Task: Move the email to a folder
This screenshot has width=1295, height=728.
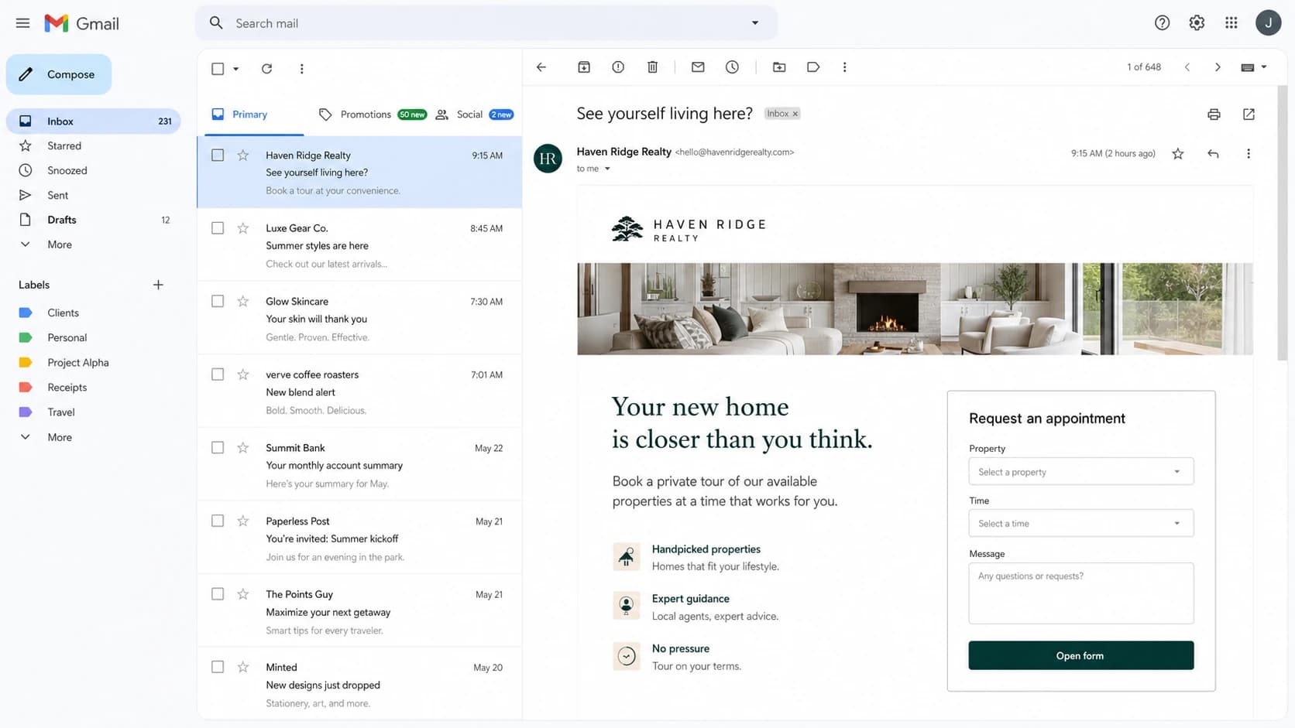Action: click(x=779, y=67)
